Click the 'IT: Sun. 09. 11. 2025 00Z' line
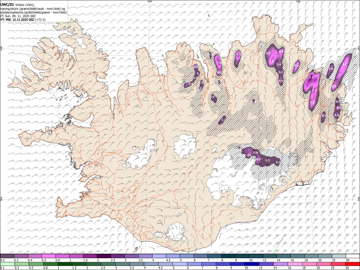Viewport: 360px width, 270px height. (18, 16)
